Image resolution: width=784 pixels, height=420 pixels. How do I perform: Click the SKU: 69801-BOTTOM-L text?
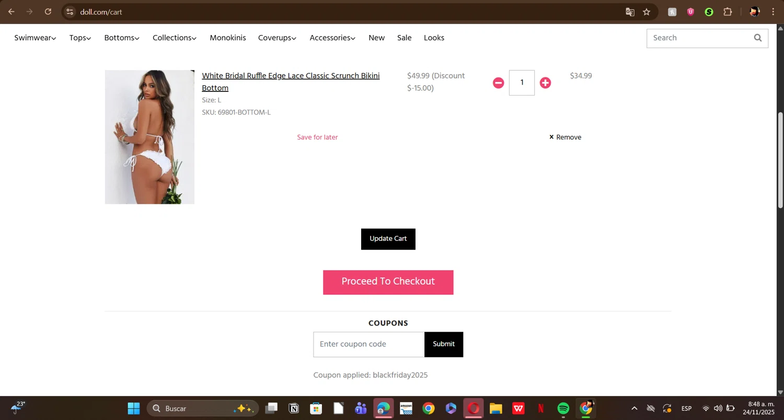[x=236, y=112]
